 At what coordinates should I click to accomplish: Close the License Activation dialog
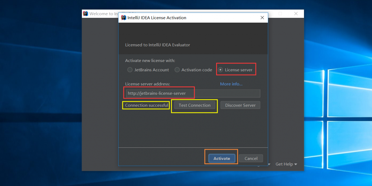point(262,18)
